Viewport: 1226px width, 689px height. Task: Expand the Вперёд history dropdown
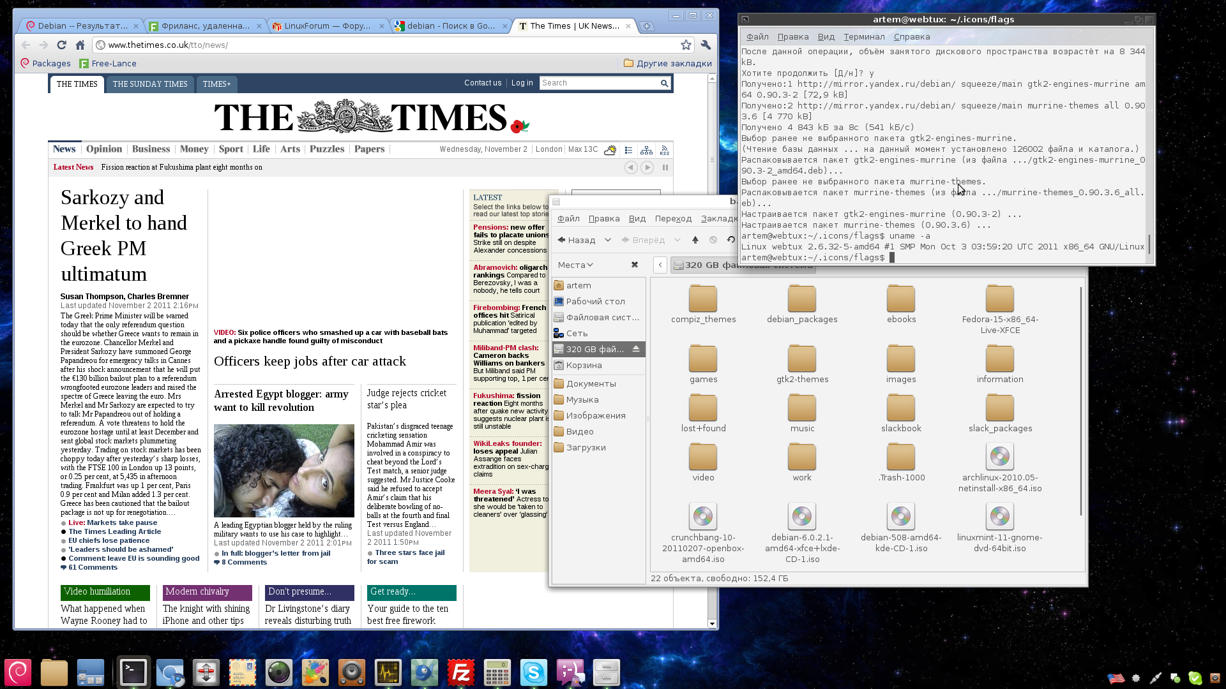tap(677, 240)
